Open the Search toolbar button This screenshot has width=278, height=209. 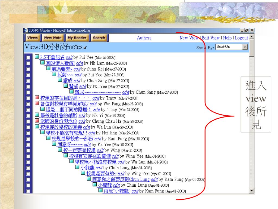coord(99,38)
